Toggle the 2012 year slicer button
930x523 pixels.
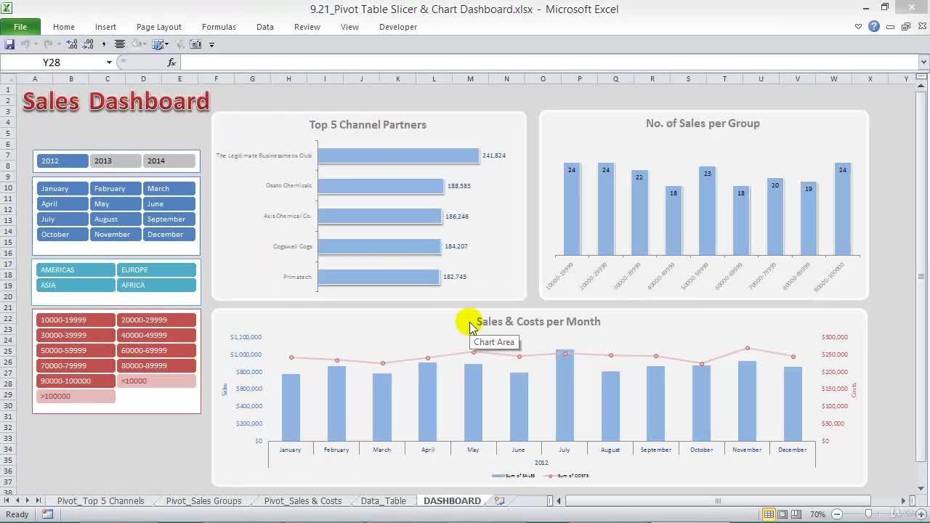coord(62,161)
